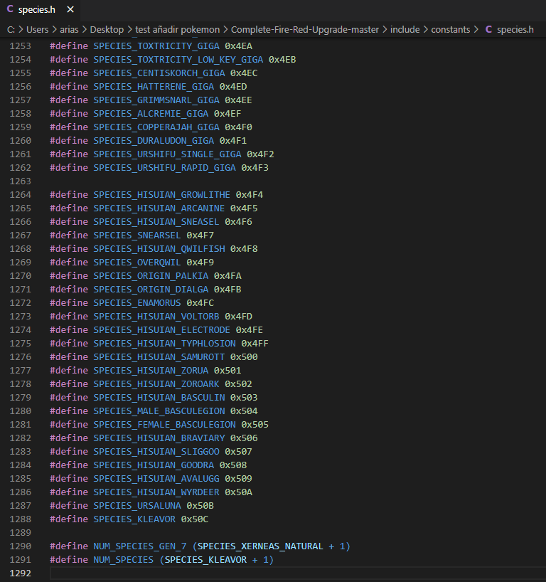Open the 'Users' breadcrumb folder

39,29
